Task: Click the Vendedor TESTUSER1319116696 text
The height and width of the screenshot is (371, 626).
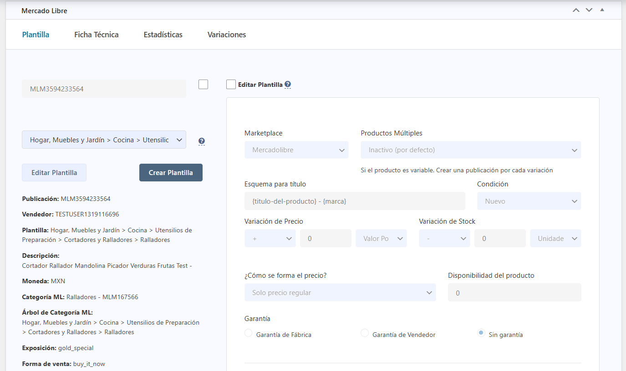Action: [71, 214]
